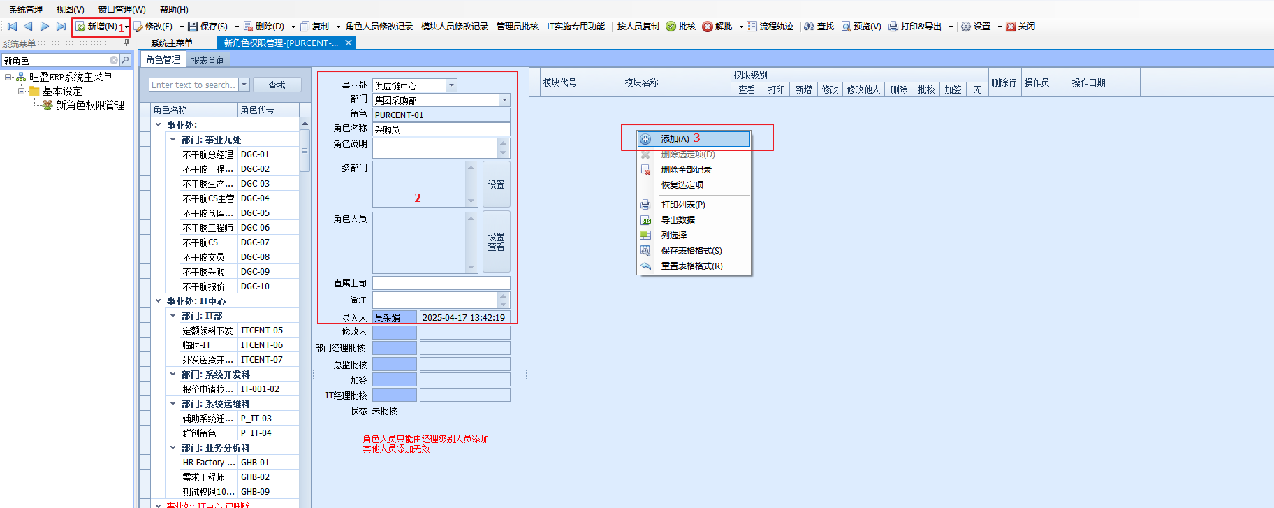
Task: Click the magnifier search icon in system menu
Action: click(x=125, y=60)
